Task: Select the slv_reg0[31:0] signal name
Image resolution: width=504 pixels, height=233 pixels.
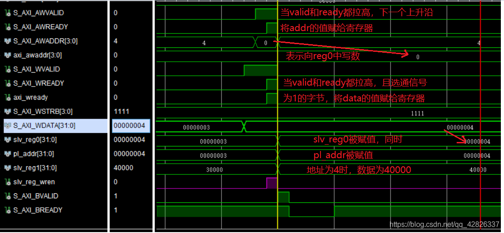Action: coord(35,140)
